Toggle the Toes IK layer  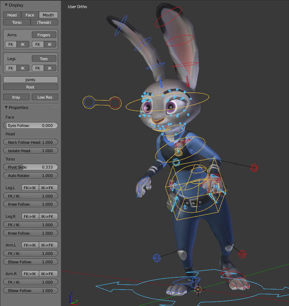[50, 68]
